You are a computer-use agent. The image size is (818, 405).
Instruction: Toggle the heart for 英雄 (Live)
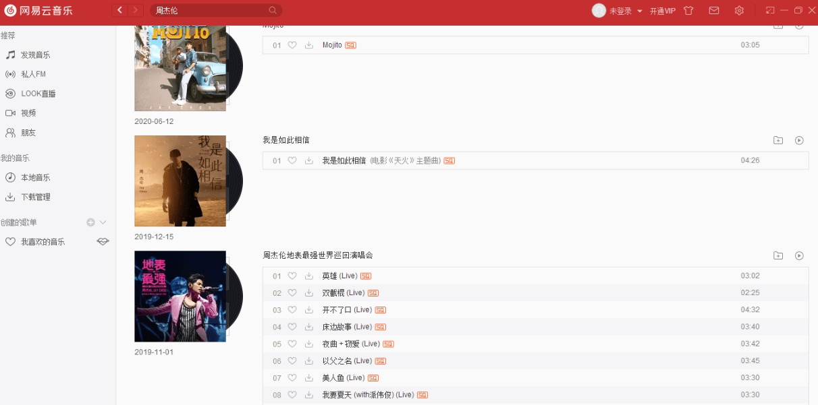coord(292,276)
